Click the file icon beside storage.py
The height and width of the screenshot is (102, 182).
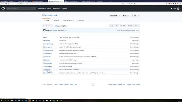[x=44, y=67]
